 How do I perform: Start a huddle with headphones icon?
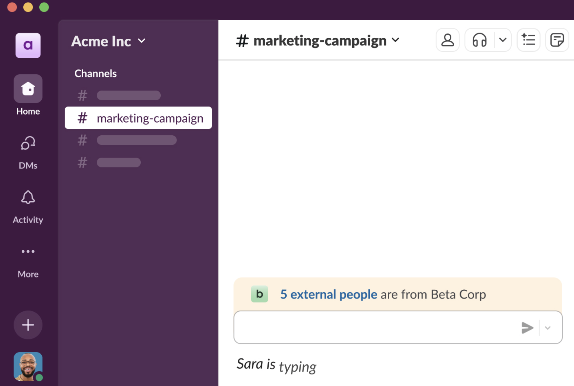480,40
